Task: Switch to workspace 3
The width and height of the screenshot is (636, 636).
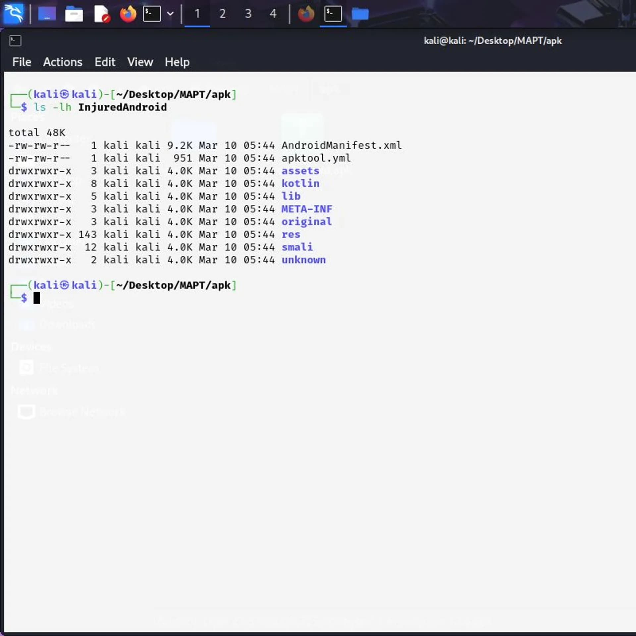Action: (x=248, y=14)
